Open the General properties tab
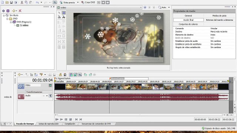The image size is (237, 133). point(188,16)
